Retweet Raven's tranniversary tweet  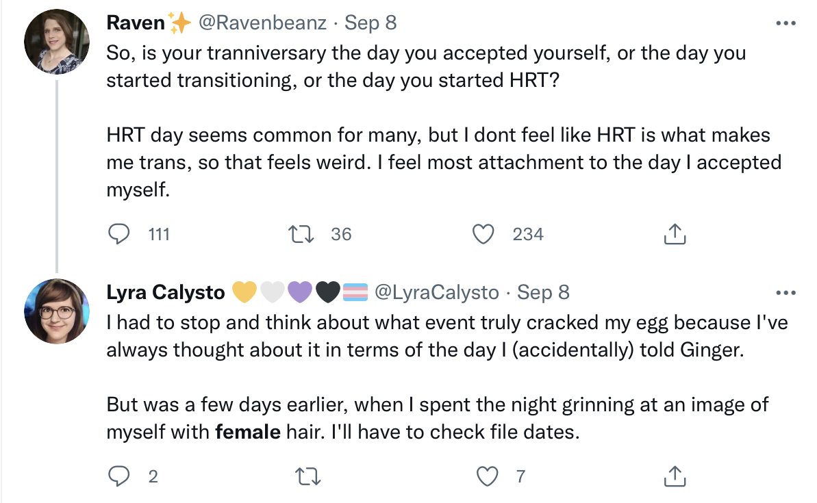(302, 234)
